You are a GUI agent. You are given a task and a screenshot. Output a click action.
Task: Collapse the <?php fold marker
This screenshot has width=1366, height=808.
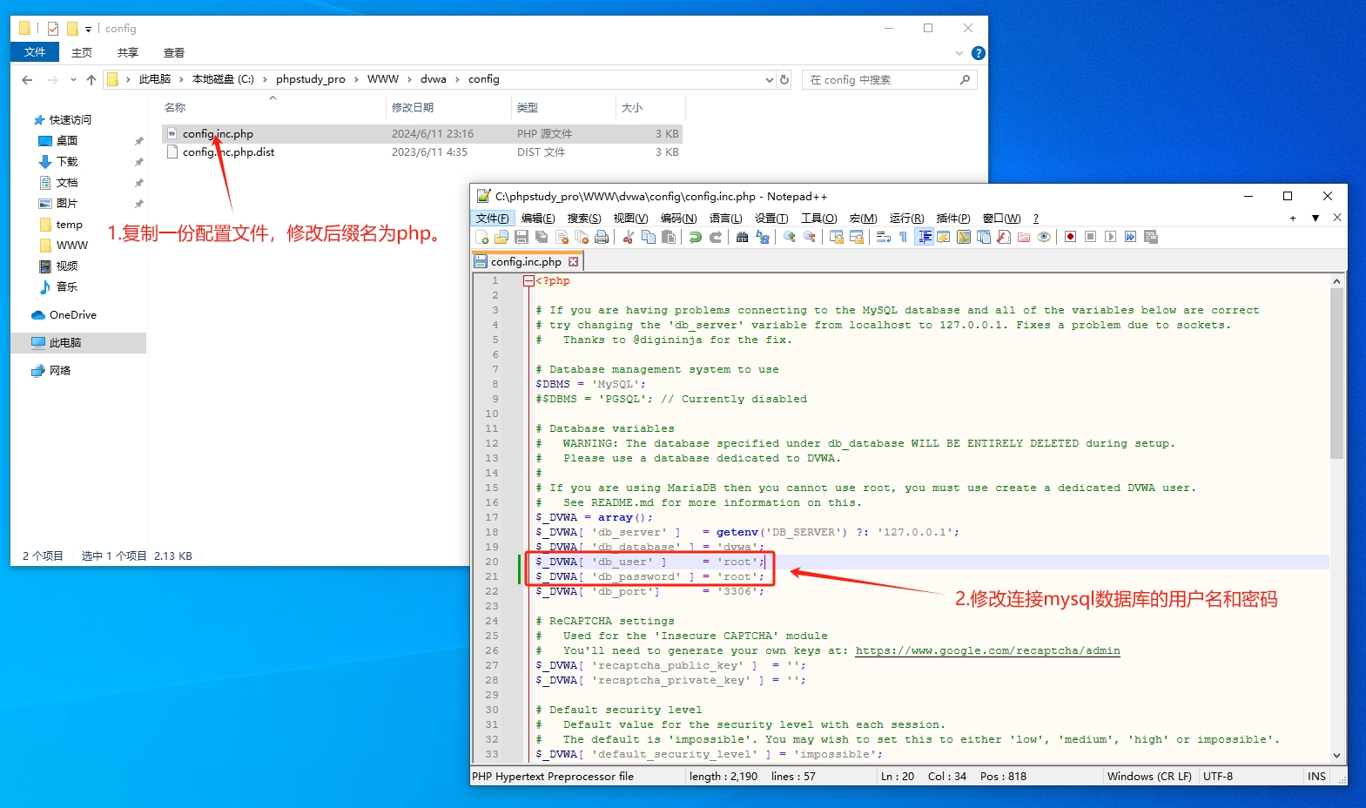(x=528, y=281)
